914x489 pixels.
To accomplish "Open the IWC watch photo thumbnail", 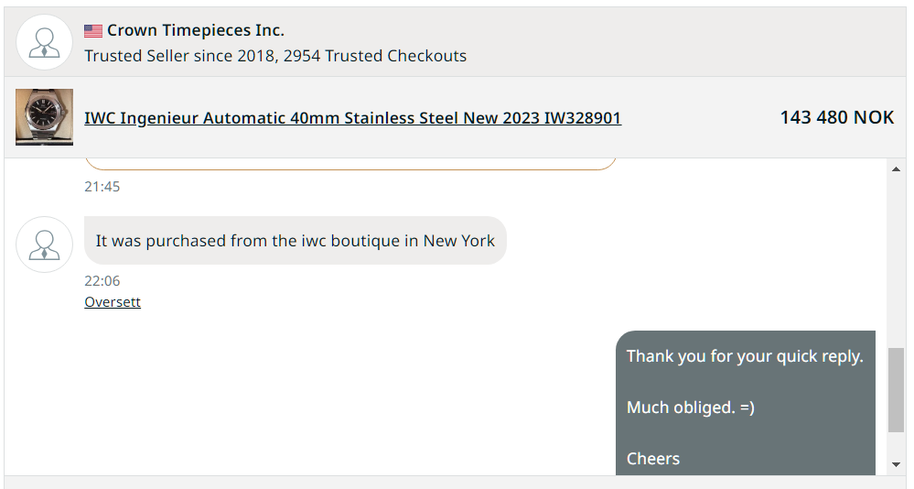I will pos(44,117).
